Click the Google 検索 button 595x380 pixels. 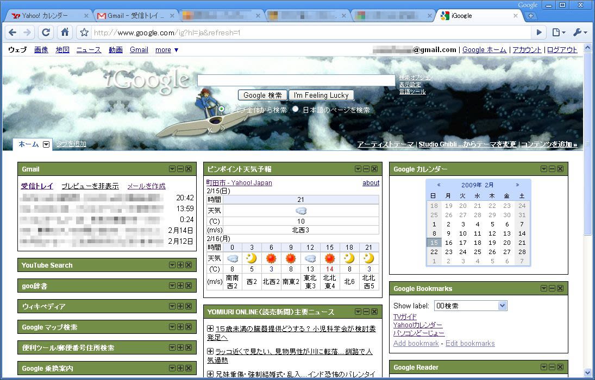pos(262,95)
